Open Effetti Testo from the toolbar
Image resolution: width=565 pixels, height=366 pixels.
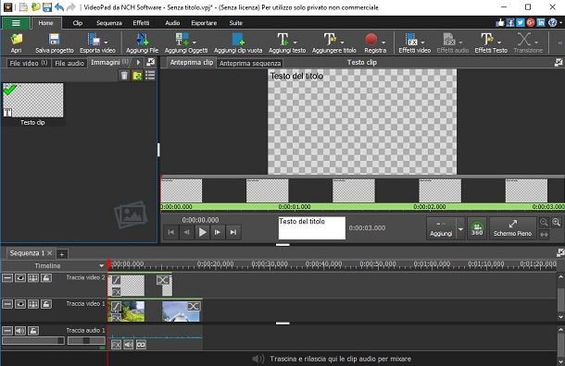pos(491,43)
